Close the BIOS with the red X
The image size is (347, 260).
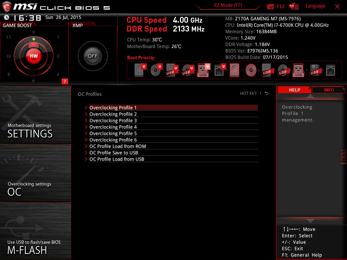pos(337,6)
